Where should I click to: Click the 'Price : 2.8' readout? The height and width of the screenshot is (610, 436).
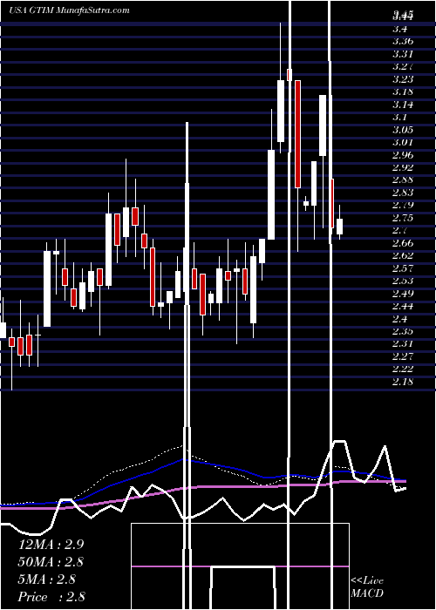pyautogui.click(x=51, y=597)
